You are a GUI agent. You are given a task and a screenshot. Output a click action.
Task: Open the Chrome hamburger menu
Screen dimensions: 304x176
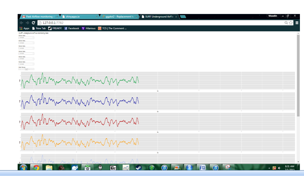pyautogui.click(x=297, y=23)
